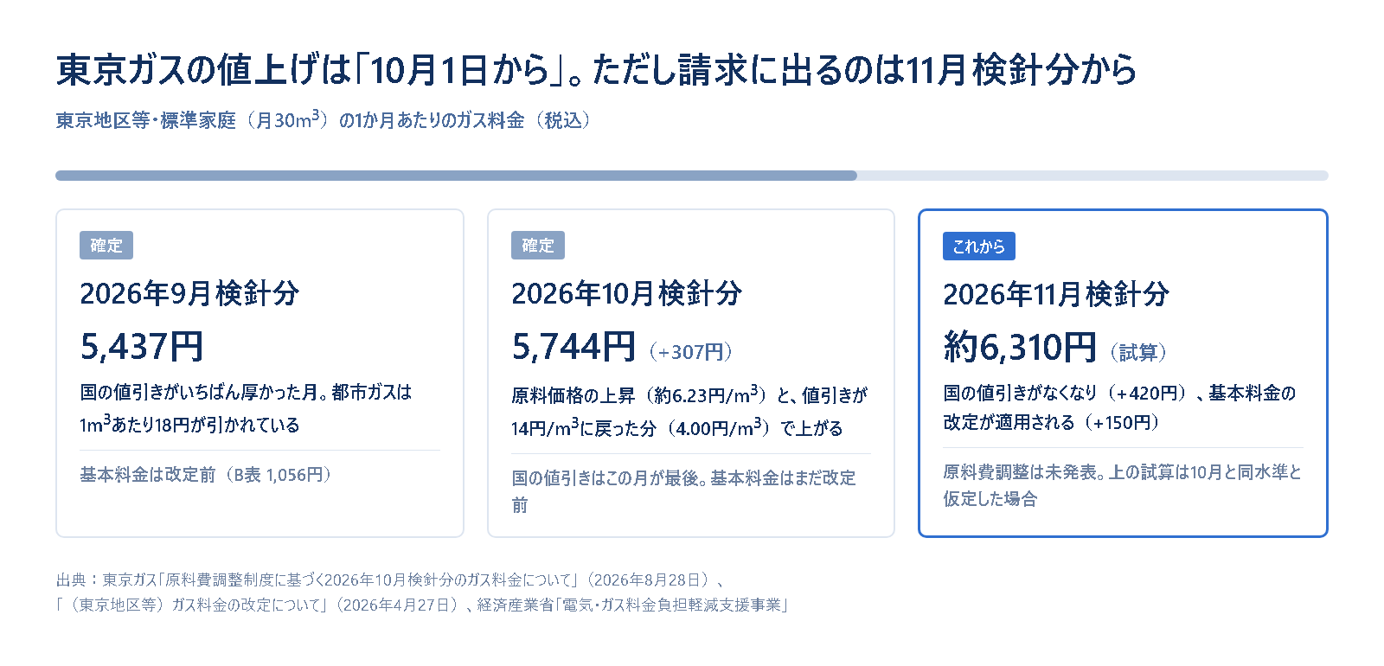1384x666 pixels.
Task: Click the これから badge
Action: tap(979, 247)
